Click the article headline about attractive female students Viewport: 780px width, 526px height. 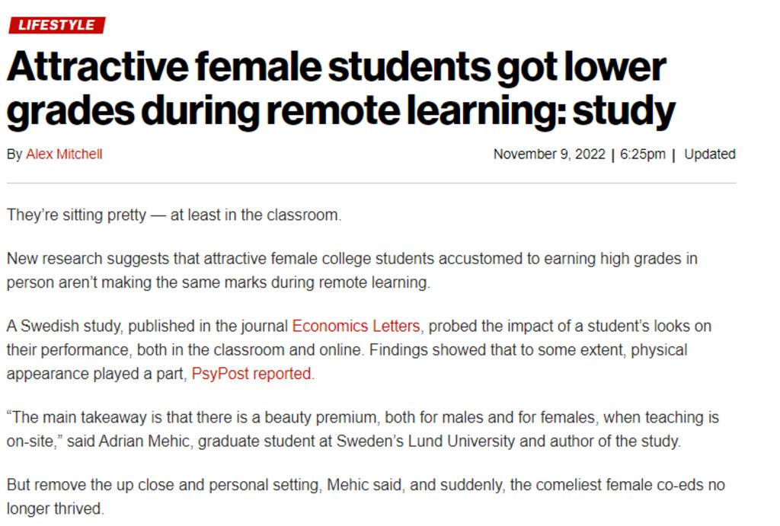pos(339,90)
